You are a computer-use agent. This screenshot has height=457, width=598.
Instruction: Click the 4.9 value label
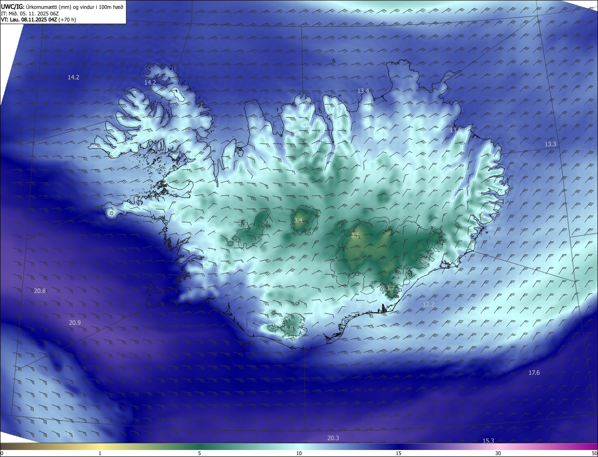click(x=242, y=223)
